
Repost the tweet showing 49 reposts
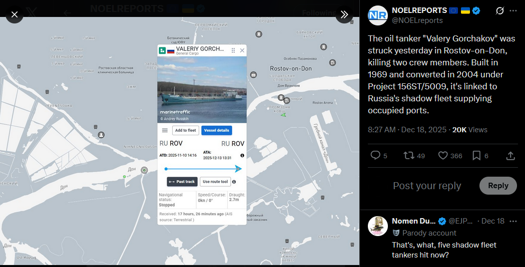coord(408,156)
